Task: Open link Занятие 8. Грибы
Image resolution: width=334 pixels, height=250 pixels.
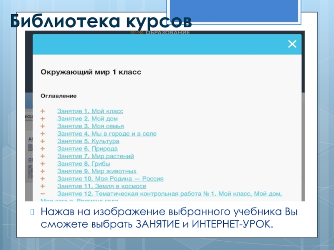Action: point(83,164)
